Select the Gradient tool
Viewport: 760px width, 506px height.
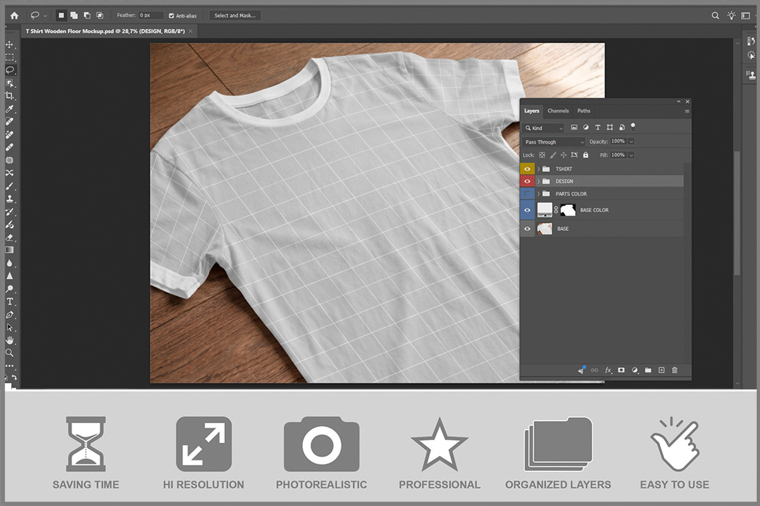(x=9, y=250)
